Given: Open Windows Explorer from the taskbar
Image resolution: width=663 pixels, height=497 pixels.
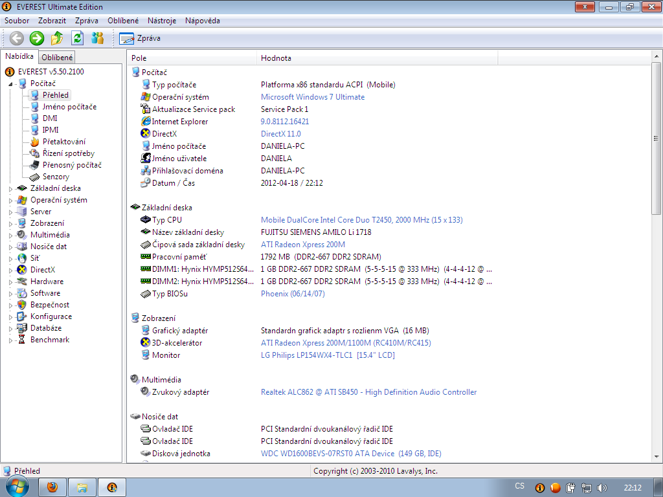Looking at the screenshot, I should [82, 487].
